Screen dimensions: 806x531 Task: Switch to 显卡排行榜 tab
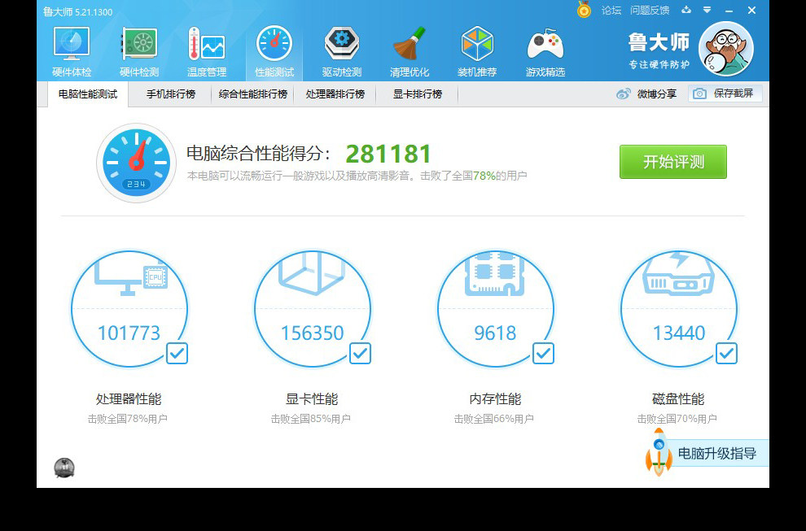(418, 94)
